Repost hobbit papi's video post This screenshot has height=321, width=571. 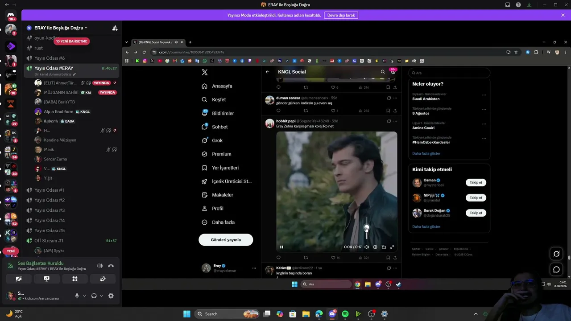[x=306, y=258]
